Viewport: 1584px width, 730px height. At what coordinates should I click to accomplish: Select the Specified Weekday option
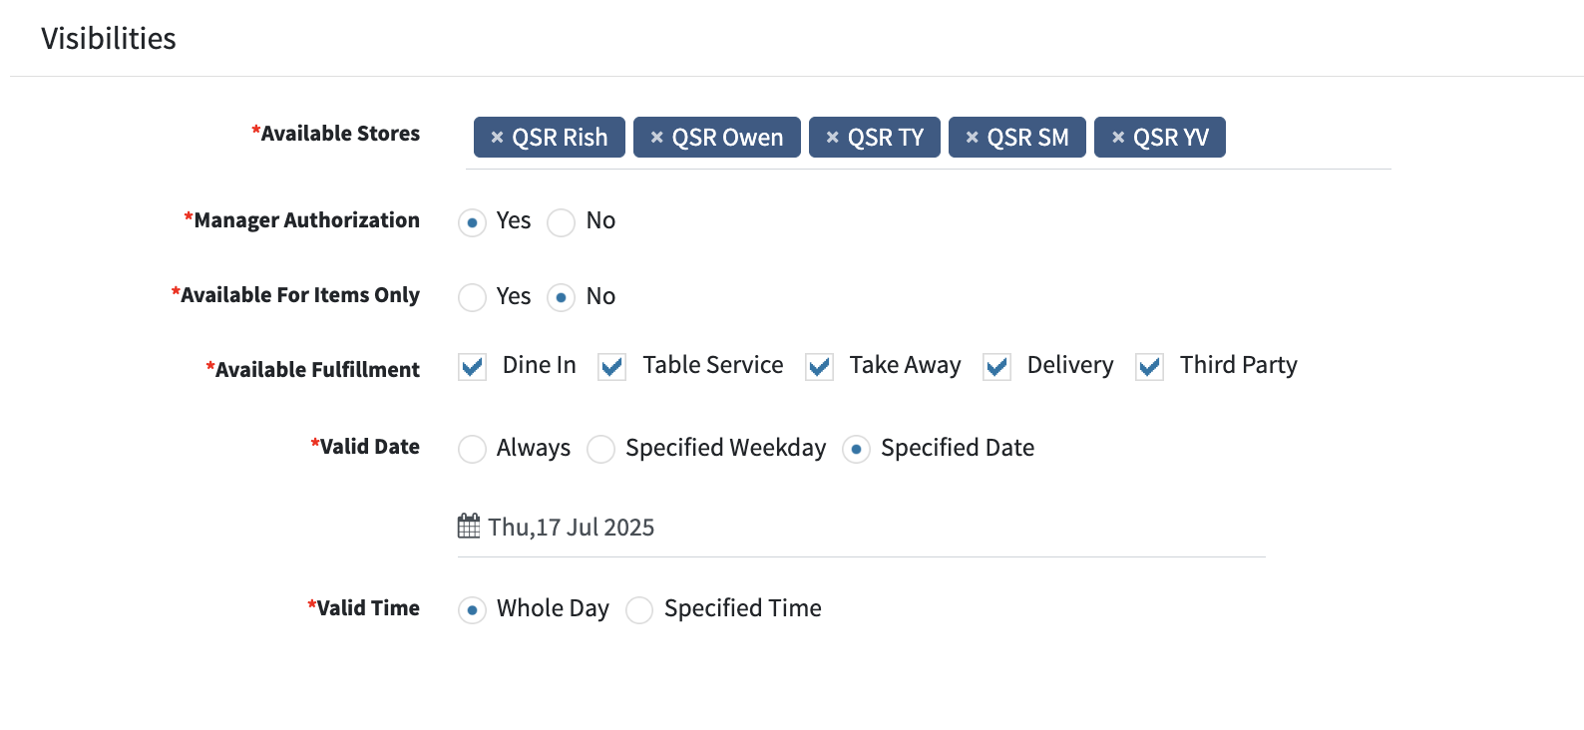[x=600, y=449]
